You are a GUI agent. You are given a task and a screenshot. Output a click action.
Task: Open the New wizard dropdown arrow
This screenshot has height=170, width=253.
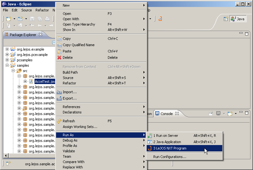(x=14, y=19)
